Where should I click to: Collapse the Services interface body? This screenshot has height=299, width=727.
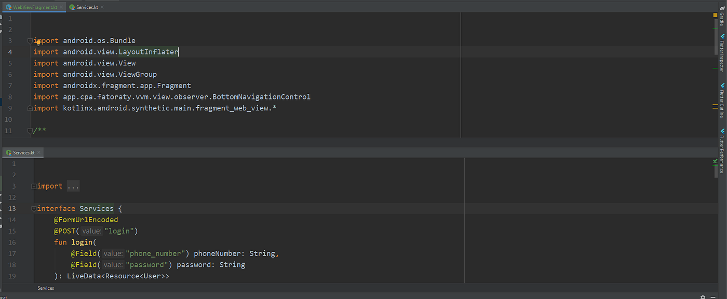pyautogui.click(x=33, y=208)
